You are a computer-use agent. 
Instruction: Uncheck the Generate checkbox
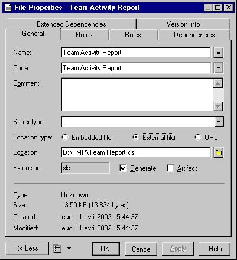coord(123,168)
